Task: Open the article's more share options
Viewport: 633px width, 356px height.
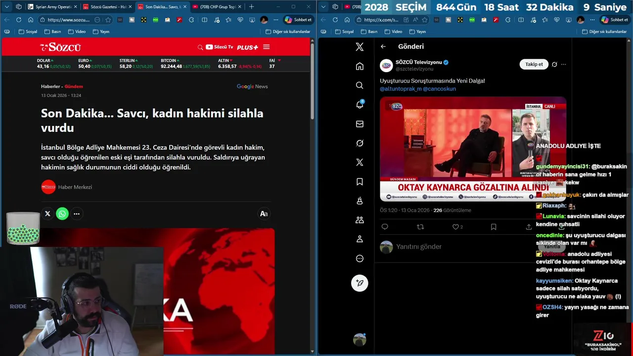Action: pos(77,214)
